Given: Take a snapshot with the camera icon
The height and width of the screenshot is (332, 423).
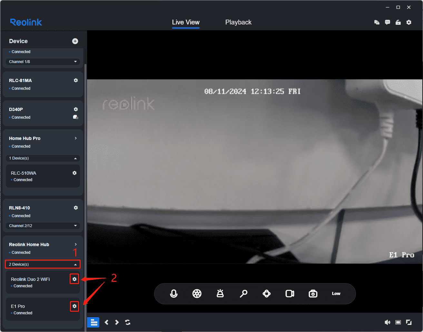Looking at the screenshot, I should (313, 293).
